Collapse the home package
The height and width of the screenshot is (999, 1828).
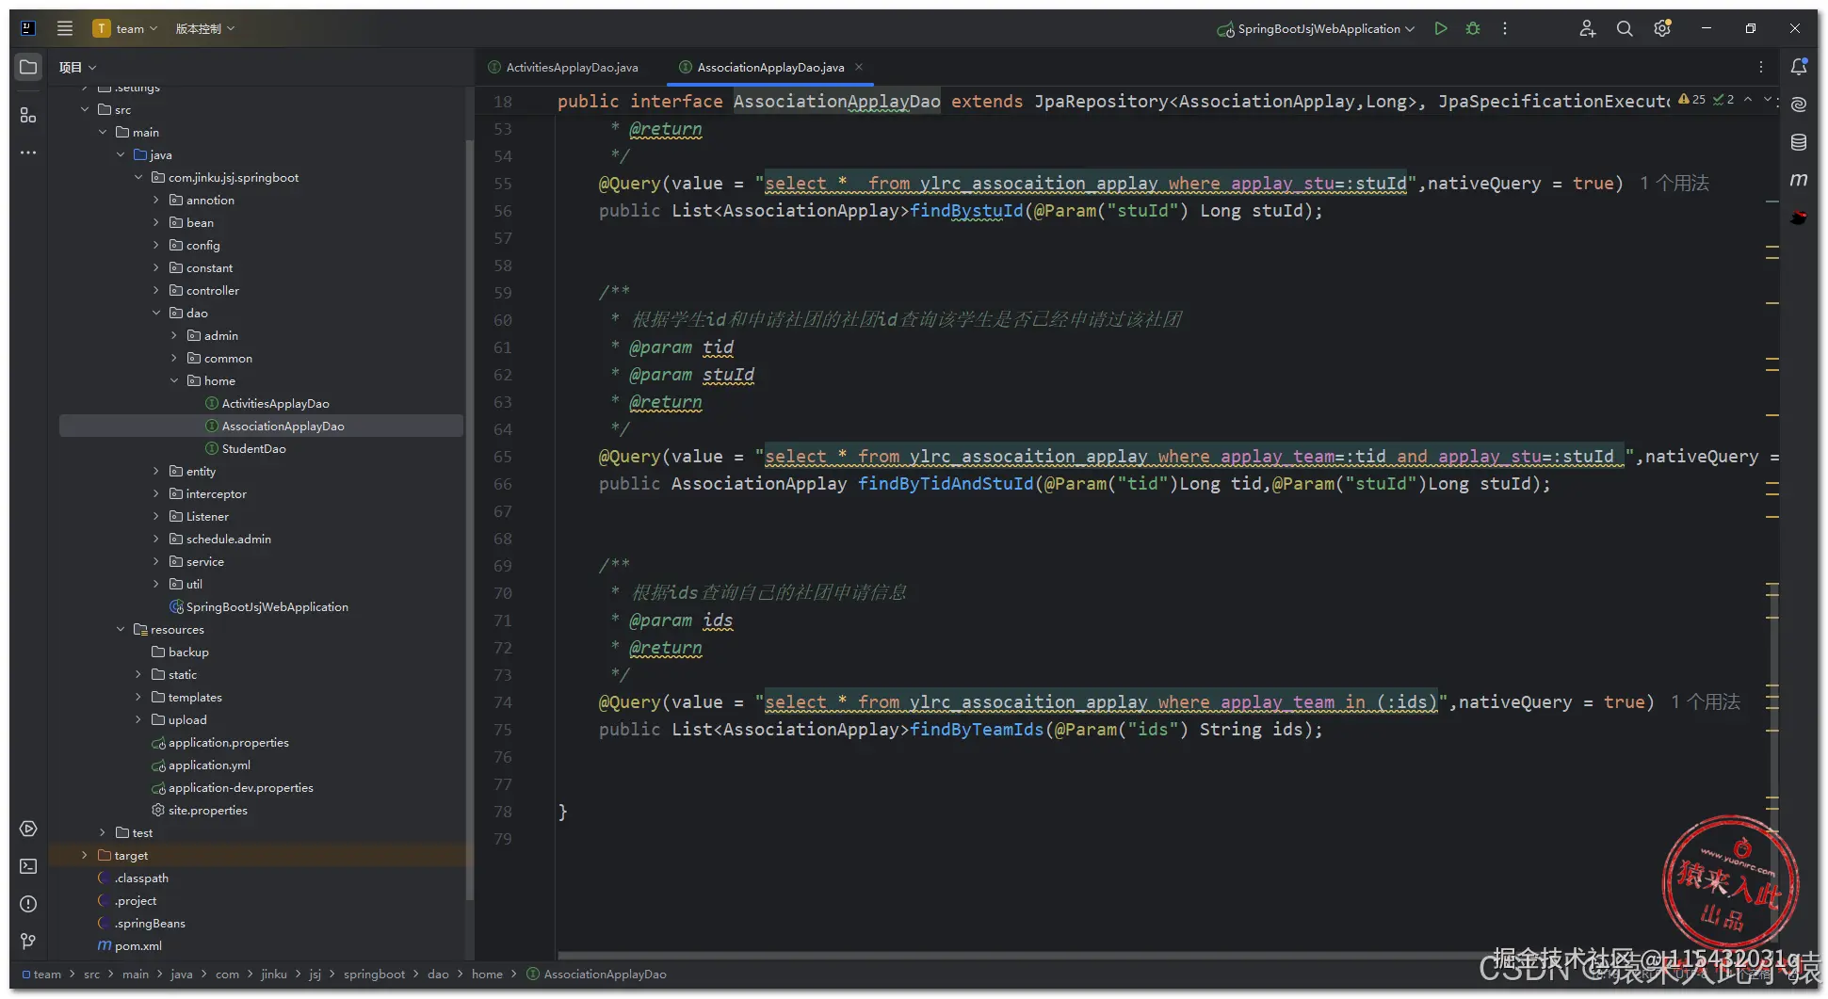click(174, 381)
